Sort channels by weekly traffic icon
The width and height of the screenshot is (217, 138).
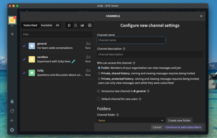click(x=82, y=25)
